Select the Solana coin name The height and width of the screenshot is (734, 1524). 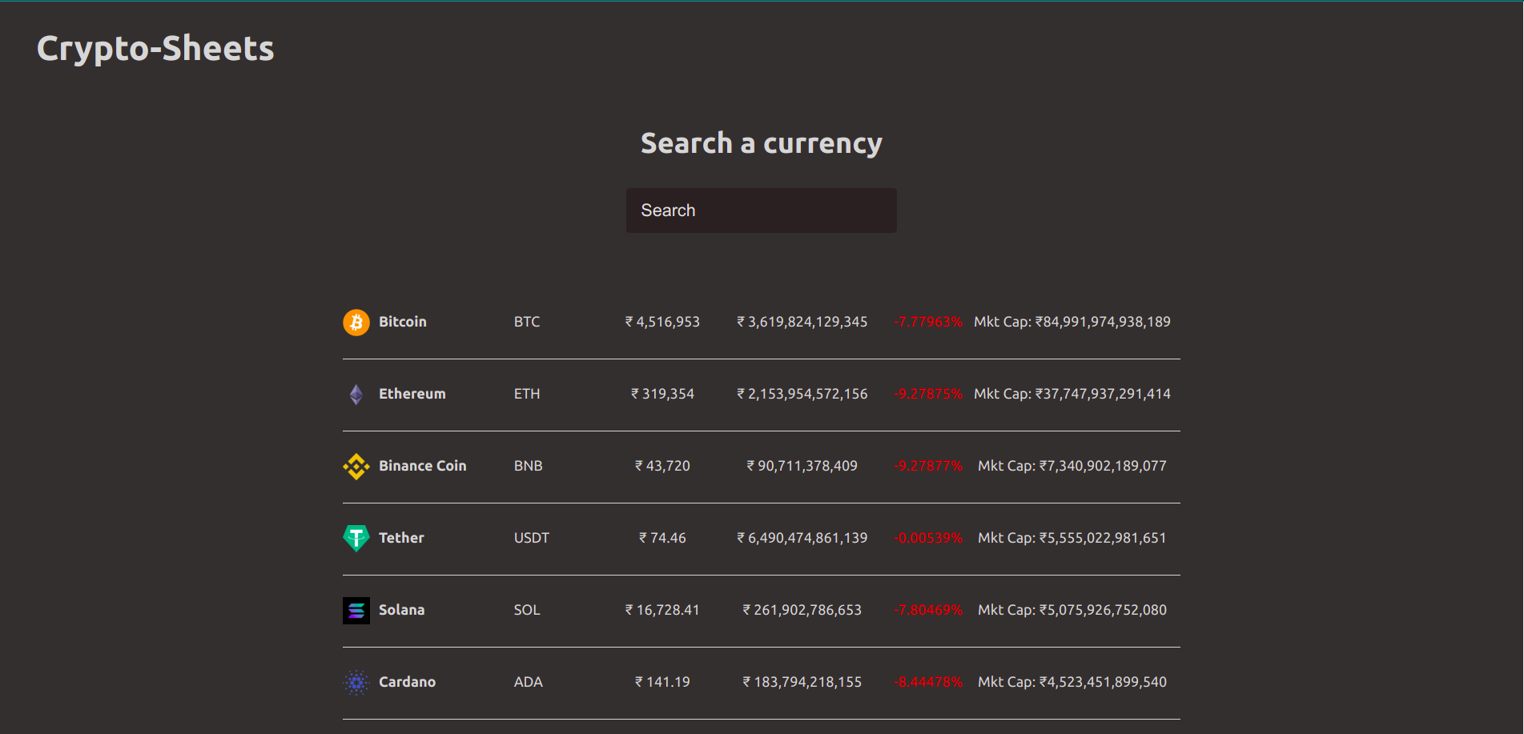[402, 610]
